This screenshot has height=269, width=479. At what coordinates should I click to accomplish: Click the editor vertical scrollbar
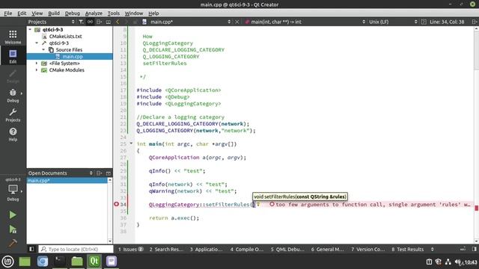pyautogui.click(x=476, y=134)
